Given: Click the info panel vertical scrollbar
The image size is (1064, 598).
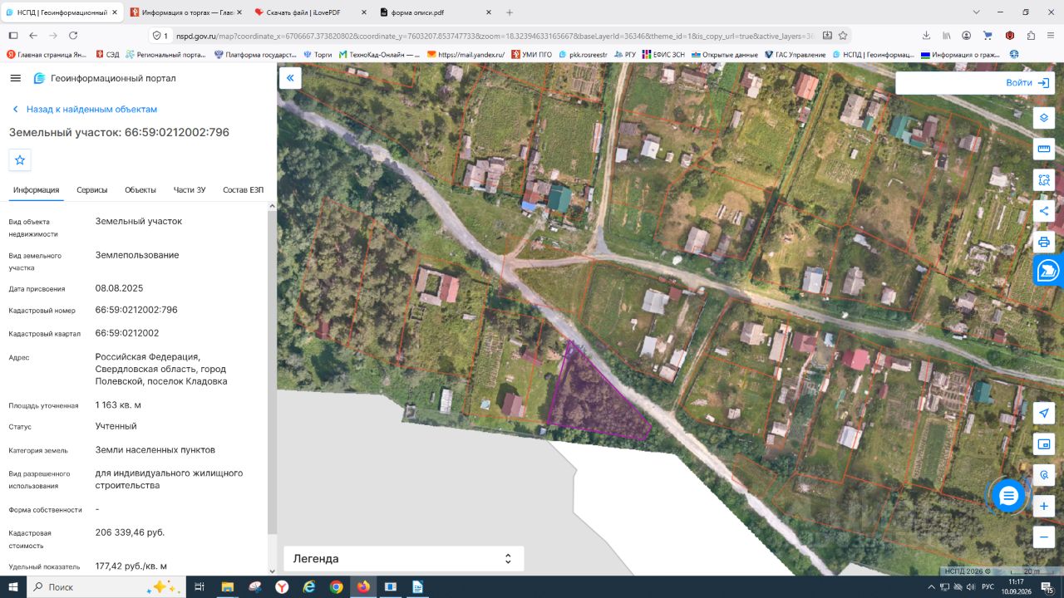Looking at the screenshot, I should [271, 374].
